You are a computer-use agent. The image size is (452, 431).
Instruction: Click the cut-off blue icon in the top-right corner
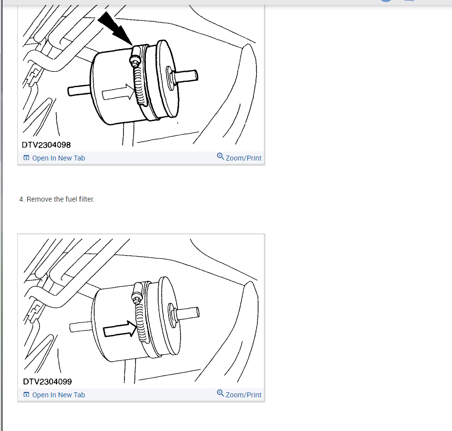409,0
